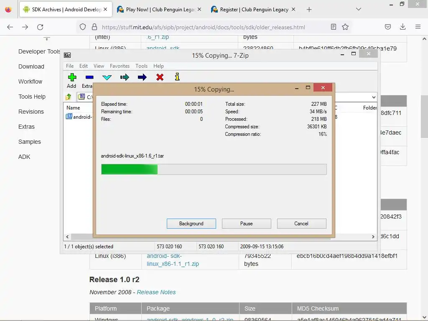
Task: Open Favorites menu in 7-Zip
Action: [x=120, y=66]
